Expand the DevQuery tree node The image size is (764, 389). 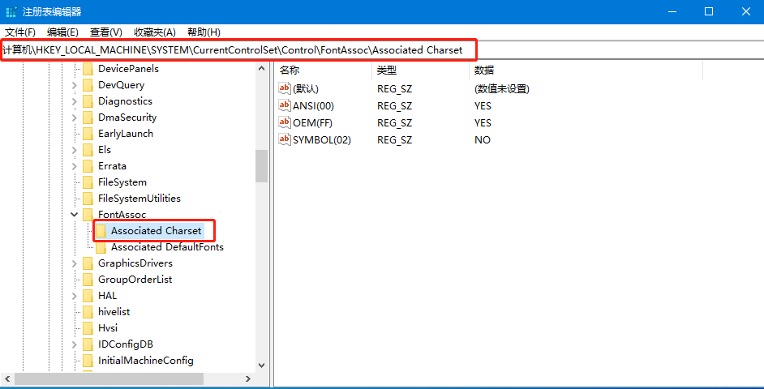pos(74,85)
